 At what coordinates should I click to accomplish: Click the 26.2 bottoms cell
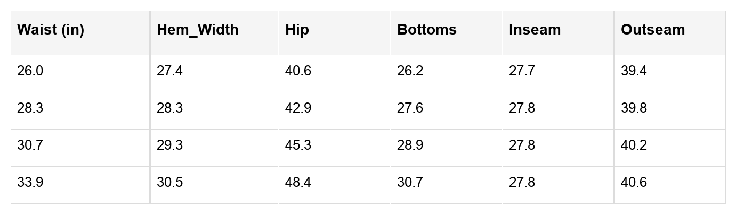(410, 71)
